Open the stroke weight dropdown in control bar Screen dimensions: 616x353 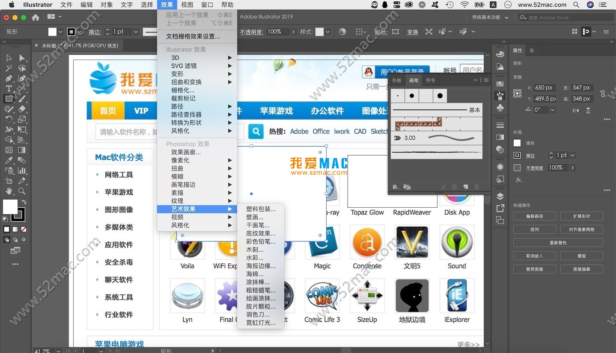pos(136,32)
